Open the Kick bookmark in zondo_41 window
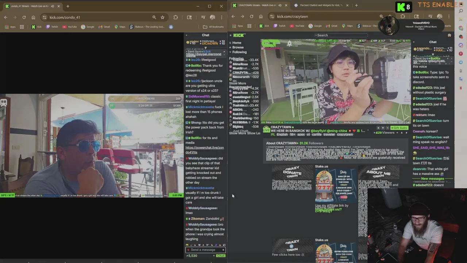The image size is (467, 263). (x=36, y=27)
